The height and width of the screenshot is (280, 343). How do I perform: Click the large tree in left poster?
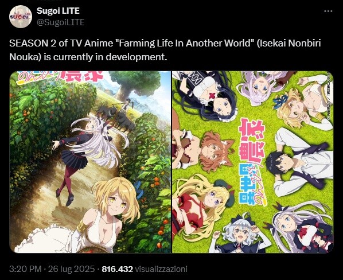[x=135, y=84]
